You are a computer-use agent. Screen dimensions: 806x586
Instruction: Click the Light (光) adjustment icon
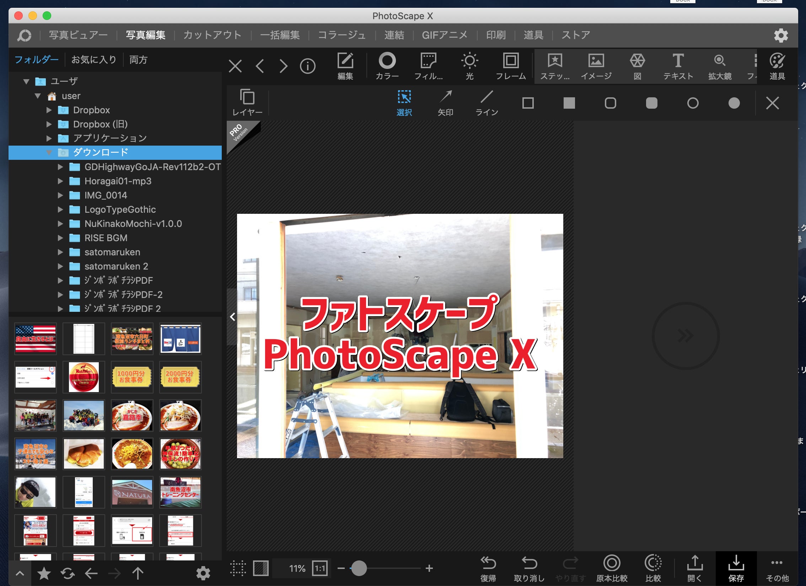469,66
